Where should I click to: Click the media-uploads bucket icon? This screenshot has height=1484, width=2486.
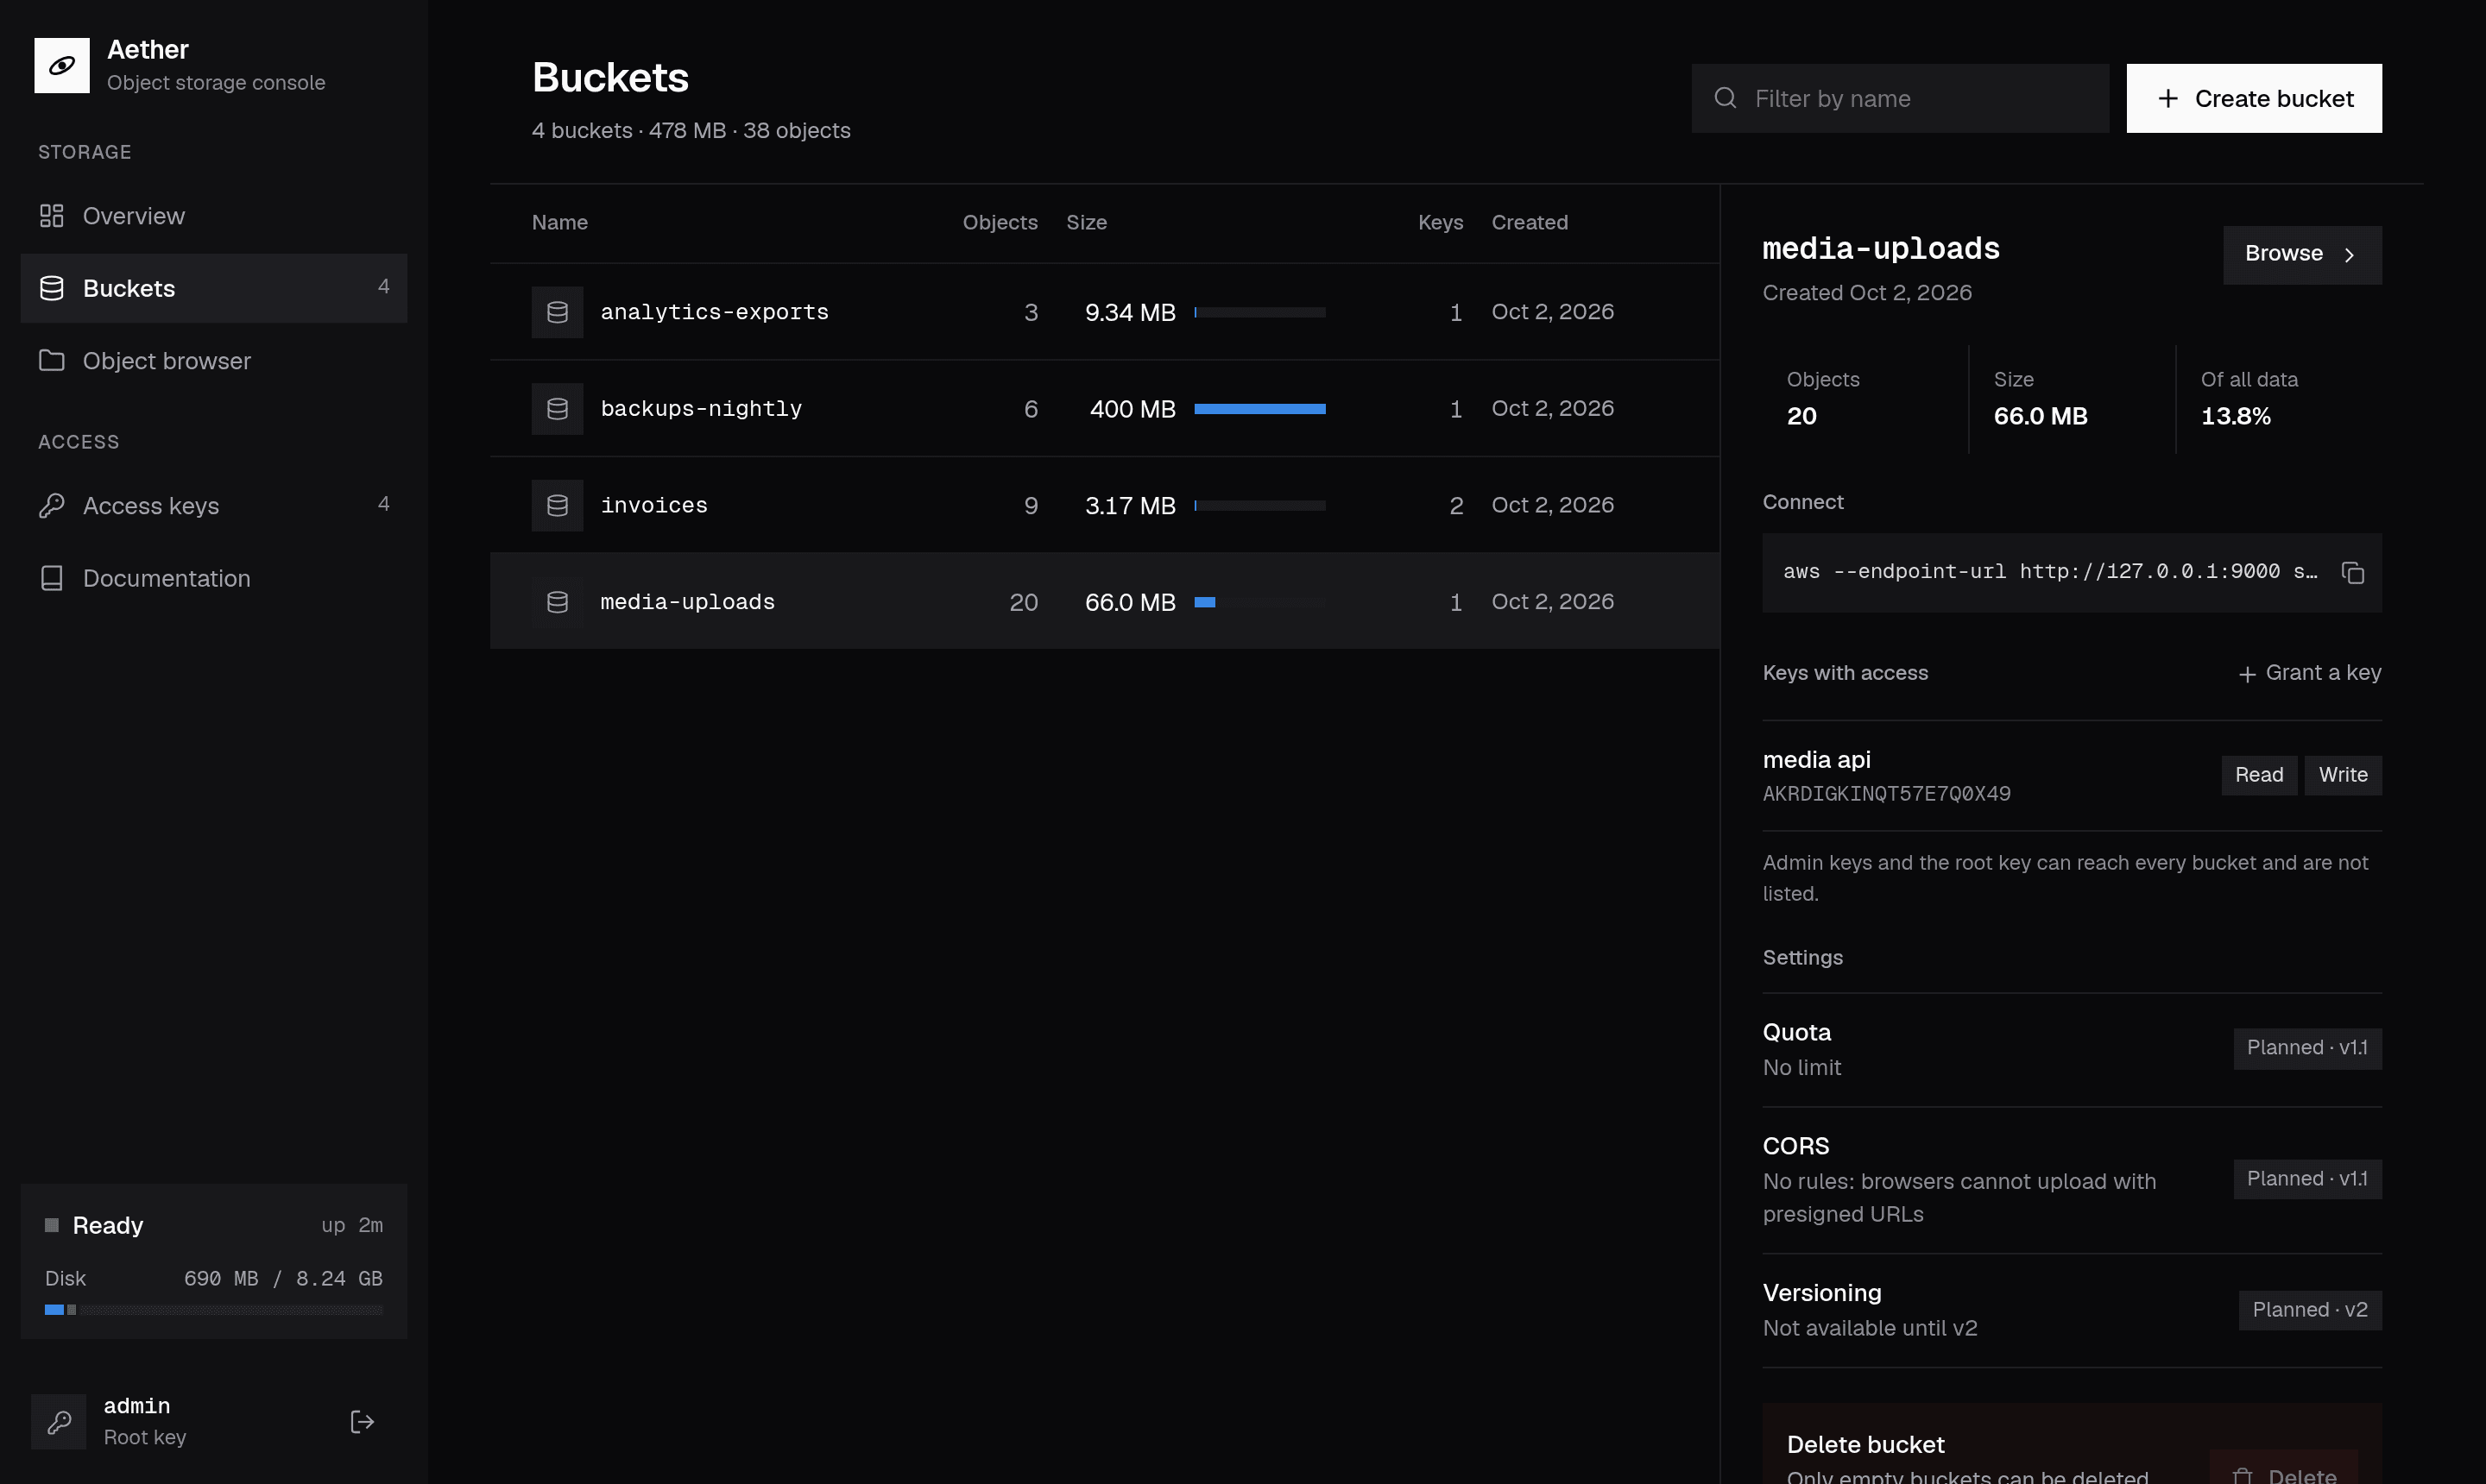coord(558,602)
